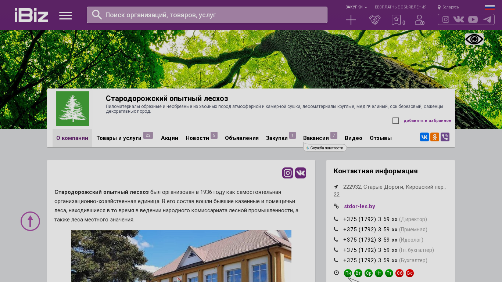Image resolution: width=502 pixels, height=282 pixels.
Task: Click scroll-to-top arrow button
Action: (x=30, y=221)
